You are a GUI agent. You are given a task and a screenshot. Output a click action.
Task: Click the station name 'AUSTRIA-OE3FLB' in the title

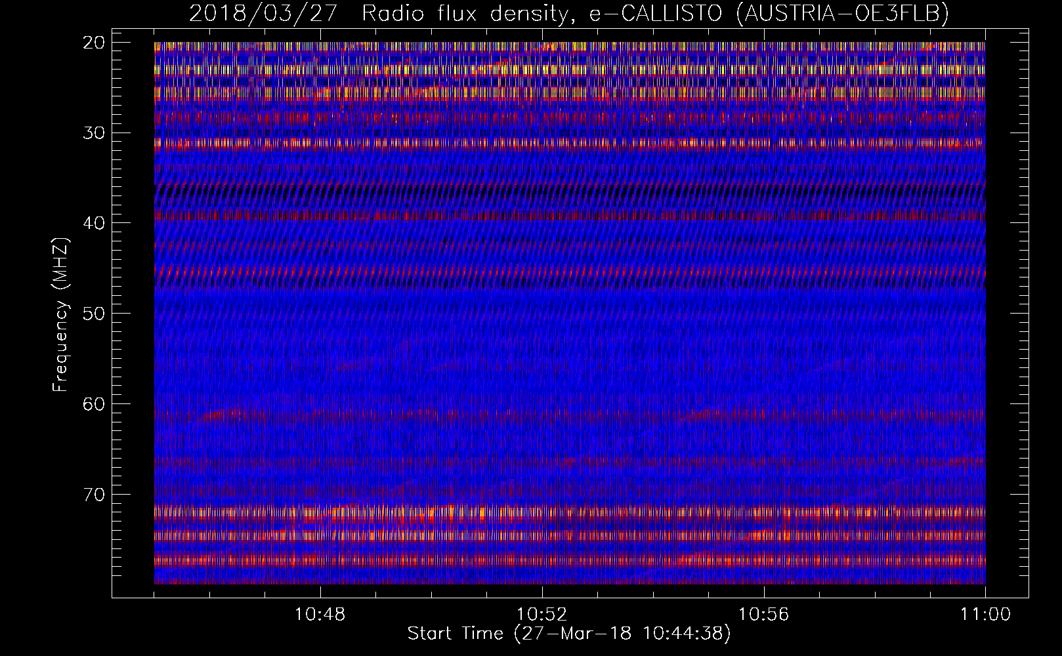click(x=842, y=13)
